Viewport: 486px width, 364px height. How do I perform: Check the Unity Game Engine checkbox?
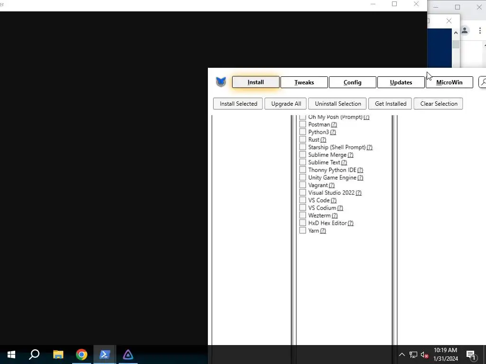(x=302, y=177)
